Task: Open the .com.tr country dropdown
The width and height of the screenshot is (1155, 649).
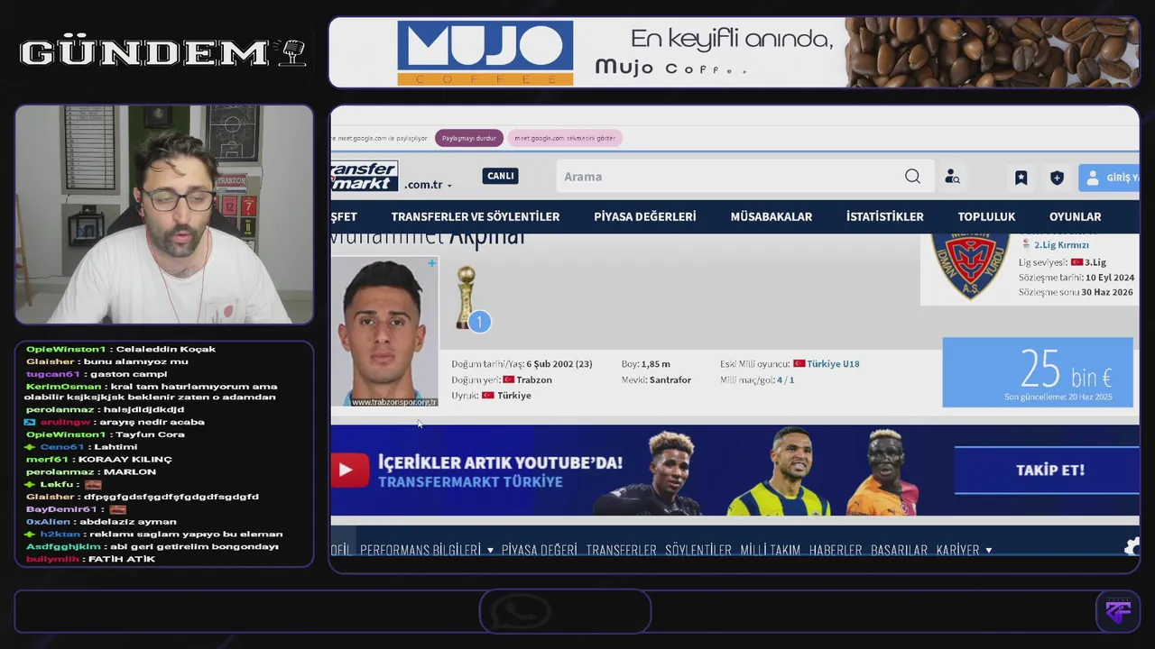Action: click(x=428, y=185)
